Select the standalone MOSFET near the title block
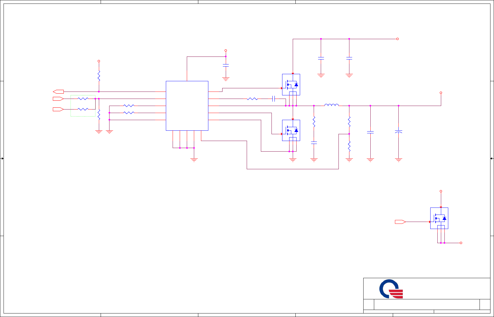Screen dimensions: 494x317 (439, 218)
